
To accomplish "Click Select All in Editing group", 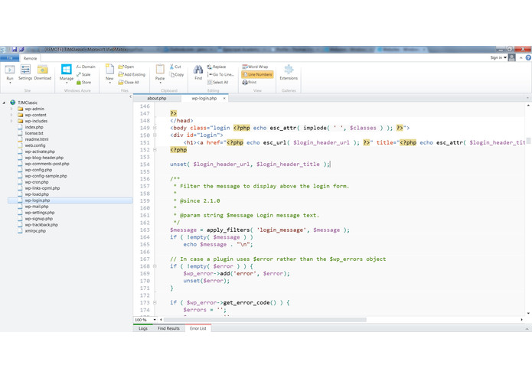I will point(218,83).
